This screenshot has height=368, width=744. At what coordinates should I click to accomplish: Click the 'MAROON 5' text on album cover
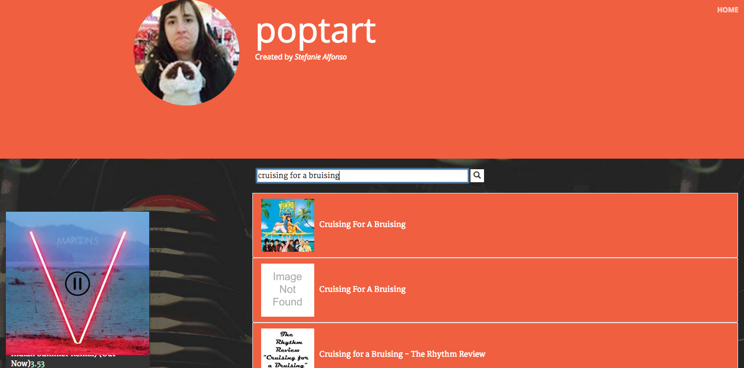pos(77,241)
